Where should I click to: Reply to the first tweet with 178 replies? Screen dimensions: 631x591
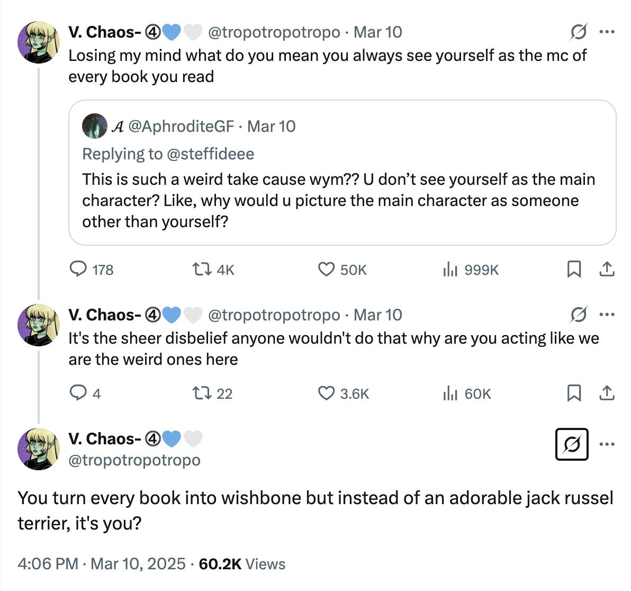tap(78, 270)
